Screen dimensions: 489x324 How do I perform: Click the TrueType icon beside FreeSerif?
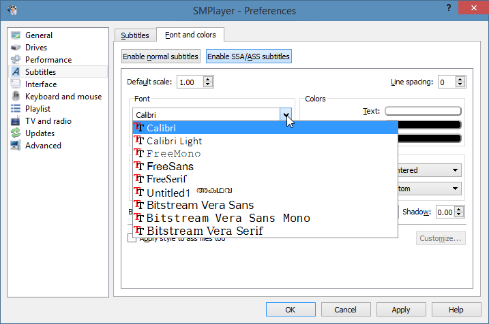pos(139,178)
